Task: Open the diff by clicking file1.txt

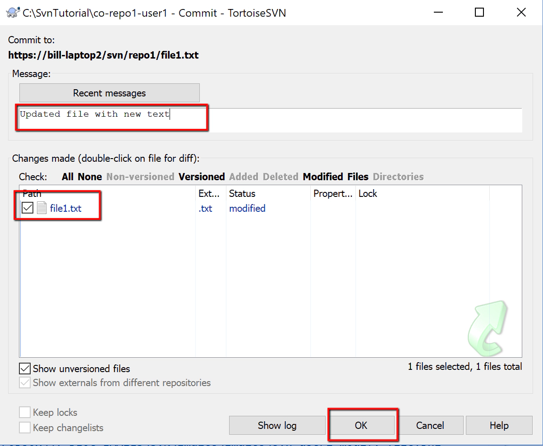Action: [x=67, y=208]
